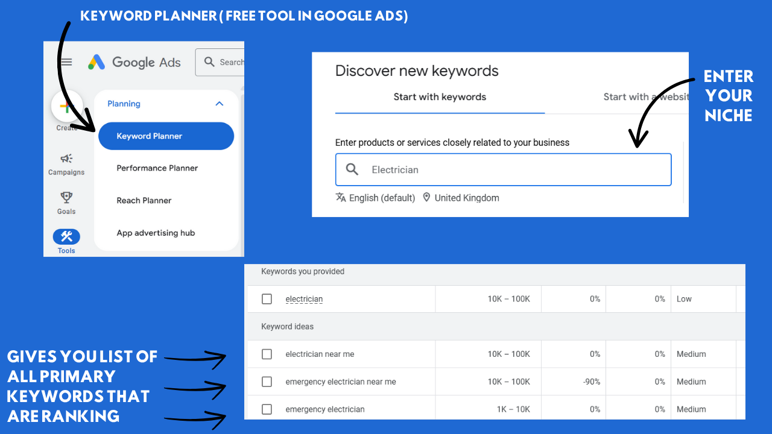Open the hamburger main menu icon
Image resolution: width=772 pixels, height=434 pixels.
coord(67,62)
